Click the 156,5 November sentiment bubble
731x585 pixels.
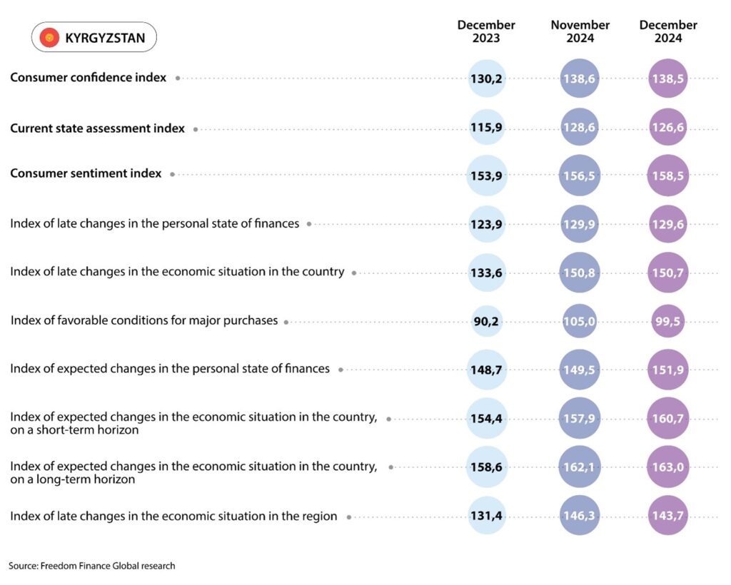click(x=579, y=175)
